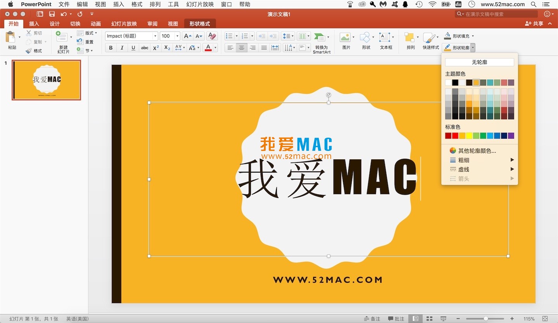Click the decrease indent icon
Viewport: 558px width, 323px height.
click(263, 36)
